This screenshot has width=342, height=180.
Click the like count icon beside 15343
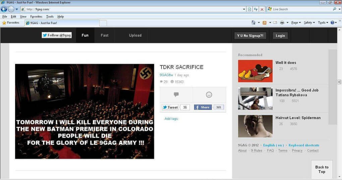point(172,81)
